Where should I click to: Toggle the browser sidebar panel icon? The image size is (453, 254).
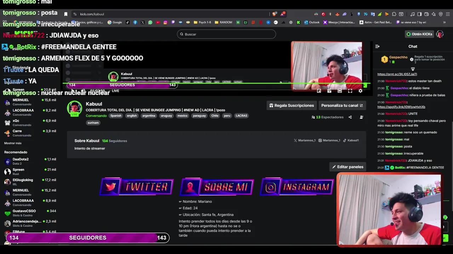point(419,14)
